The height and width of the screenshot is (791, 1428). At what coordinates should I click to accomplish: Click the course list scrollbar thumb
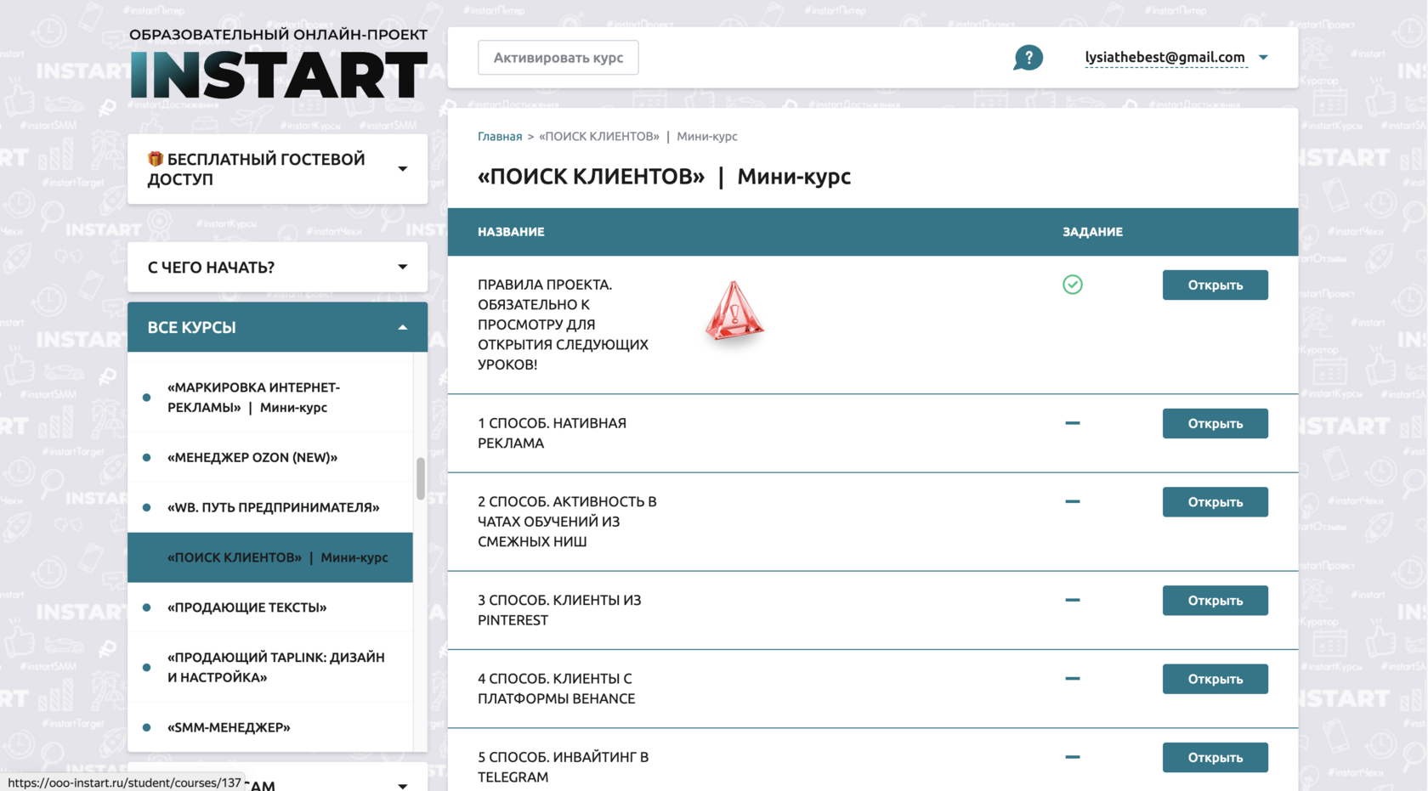(420, 479)
